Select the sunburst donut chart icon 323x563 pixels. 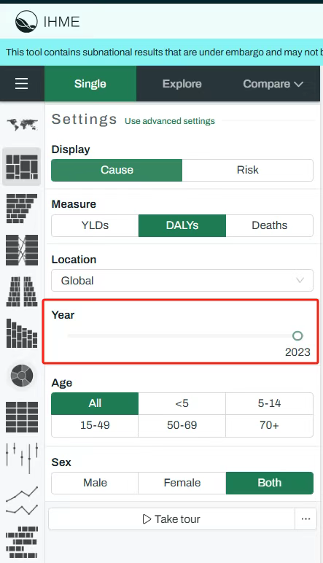22,376
